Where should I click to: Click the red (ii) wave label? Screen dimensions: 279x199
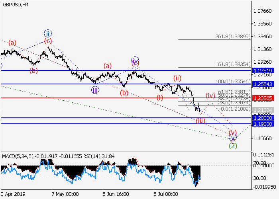click(177, 78)
